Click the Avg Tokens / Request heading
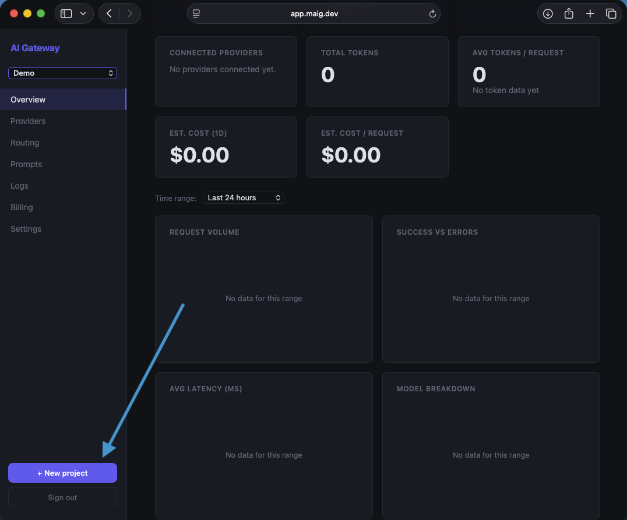The height and width of the screenshot is (520, 627). (x=518, y=53)
